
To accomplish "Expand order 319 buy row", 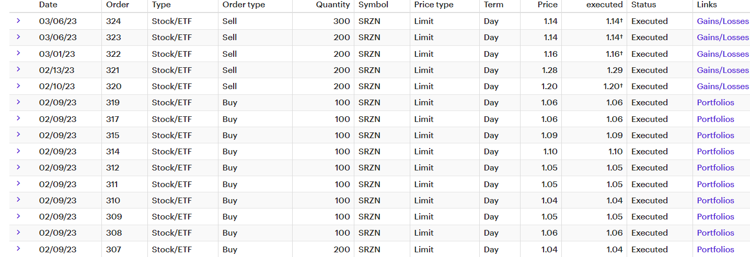I will click(x=18, y=102).
